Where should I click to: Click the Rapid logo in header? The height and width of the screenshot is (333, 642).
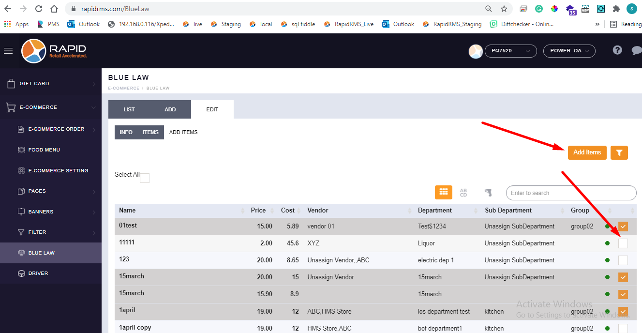[x=54, y=51]
